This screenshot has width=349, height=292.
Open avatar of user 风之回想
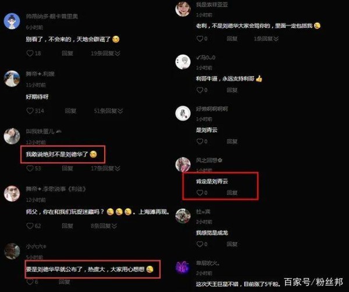pos(183,164)
